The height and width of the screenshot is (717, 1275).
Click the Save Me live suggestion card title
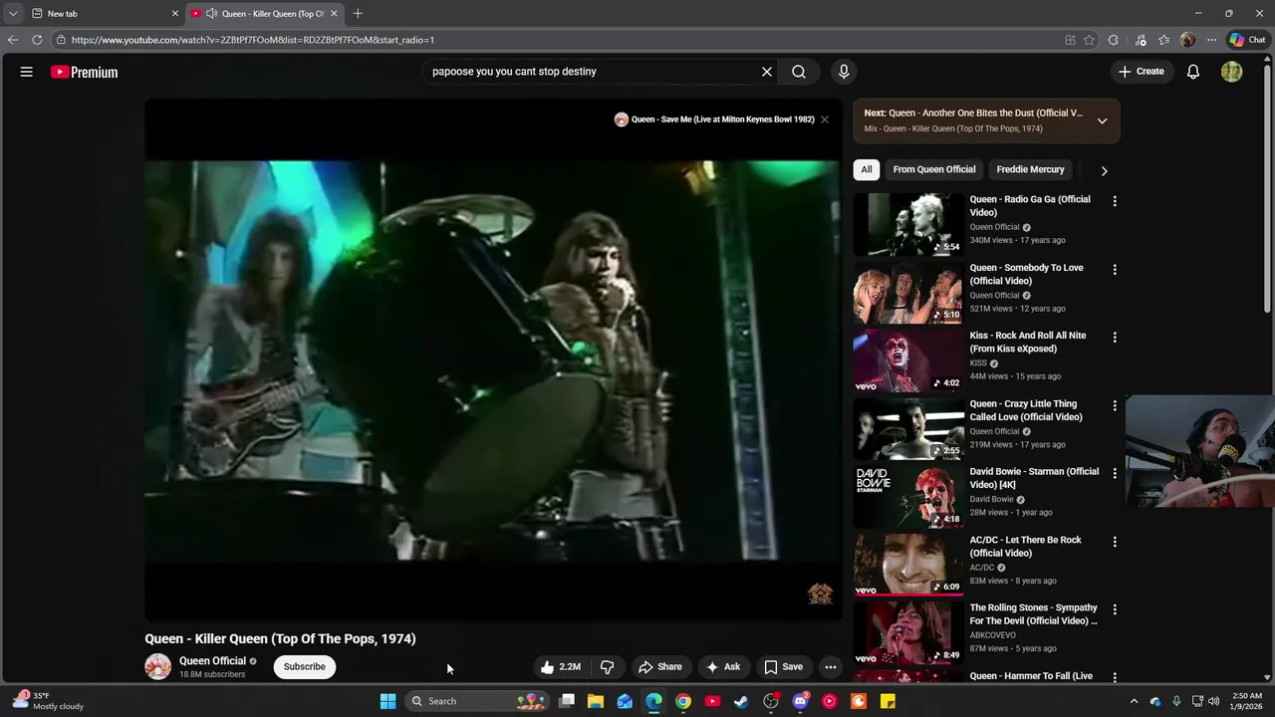[x=723, y=119]
